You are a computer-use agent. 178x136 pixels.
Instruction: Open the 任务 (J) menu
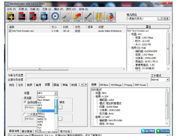click(47, 9)
